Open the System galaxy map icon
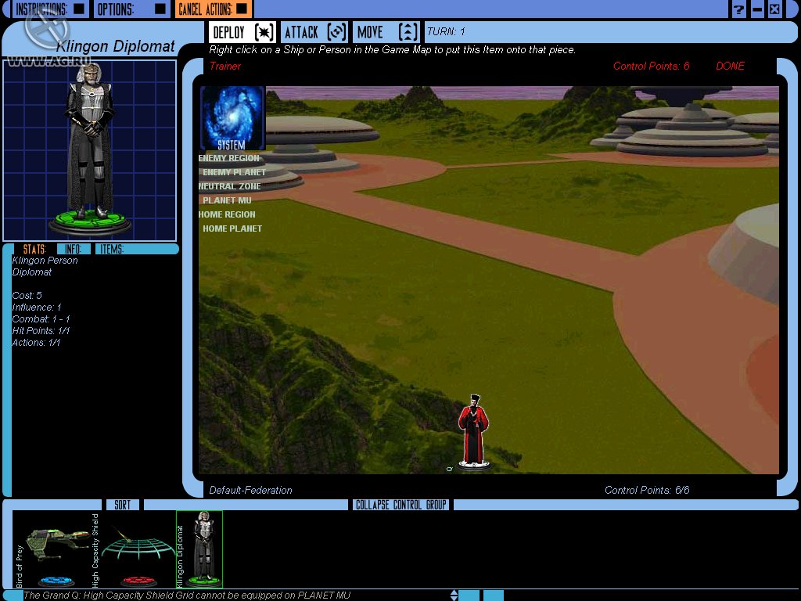 (x=232, y=118)
